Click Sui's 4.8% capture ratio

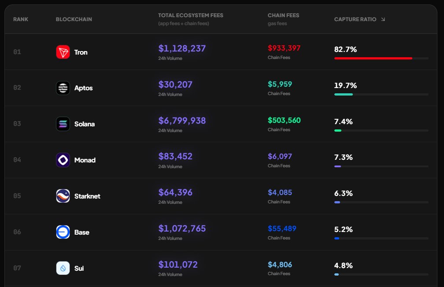pyautogui.click(x=344, y=265)
